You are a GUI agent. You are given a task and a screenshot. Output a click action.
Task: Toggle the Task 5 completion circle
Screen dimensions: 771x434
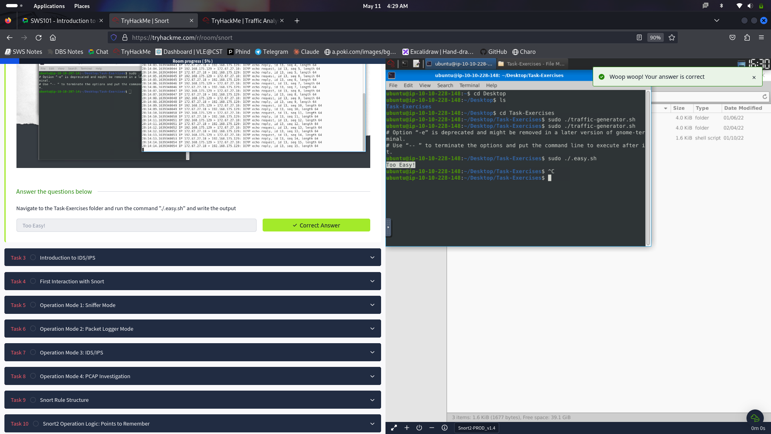[33, 305]
